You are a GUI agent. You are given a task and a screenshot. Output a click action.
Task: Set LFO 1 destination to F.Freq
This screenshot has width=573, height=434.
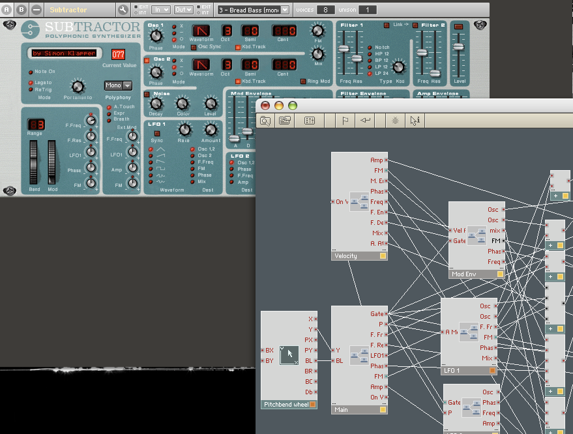pyautogui.click(x=192, y=162)
